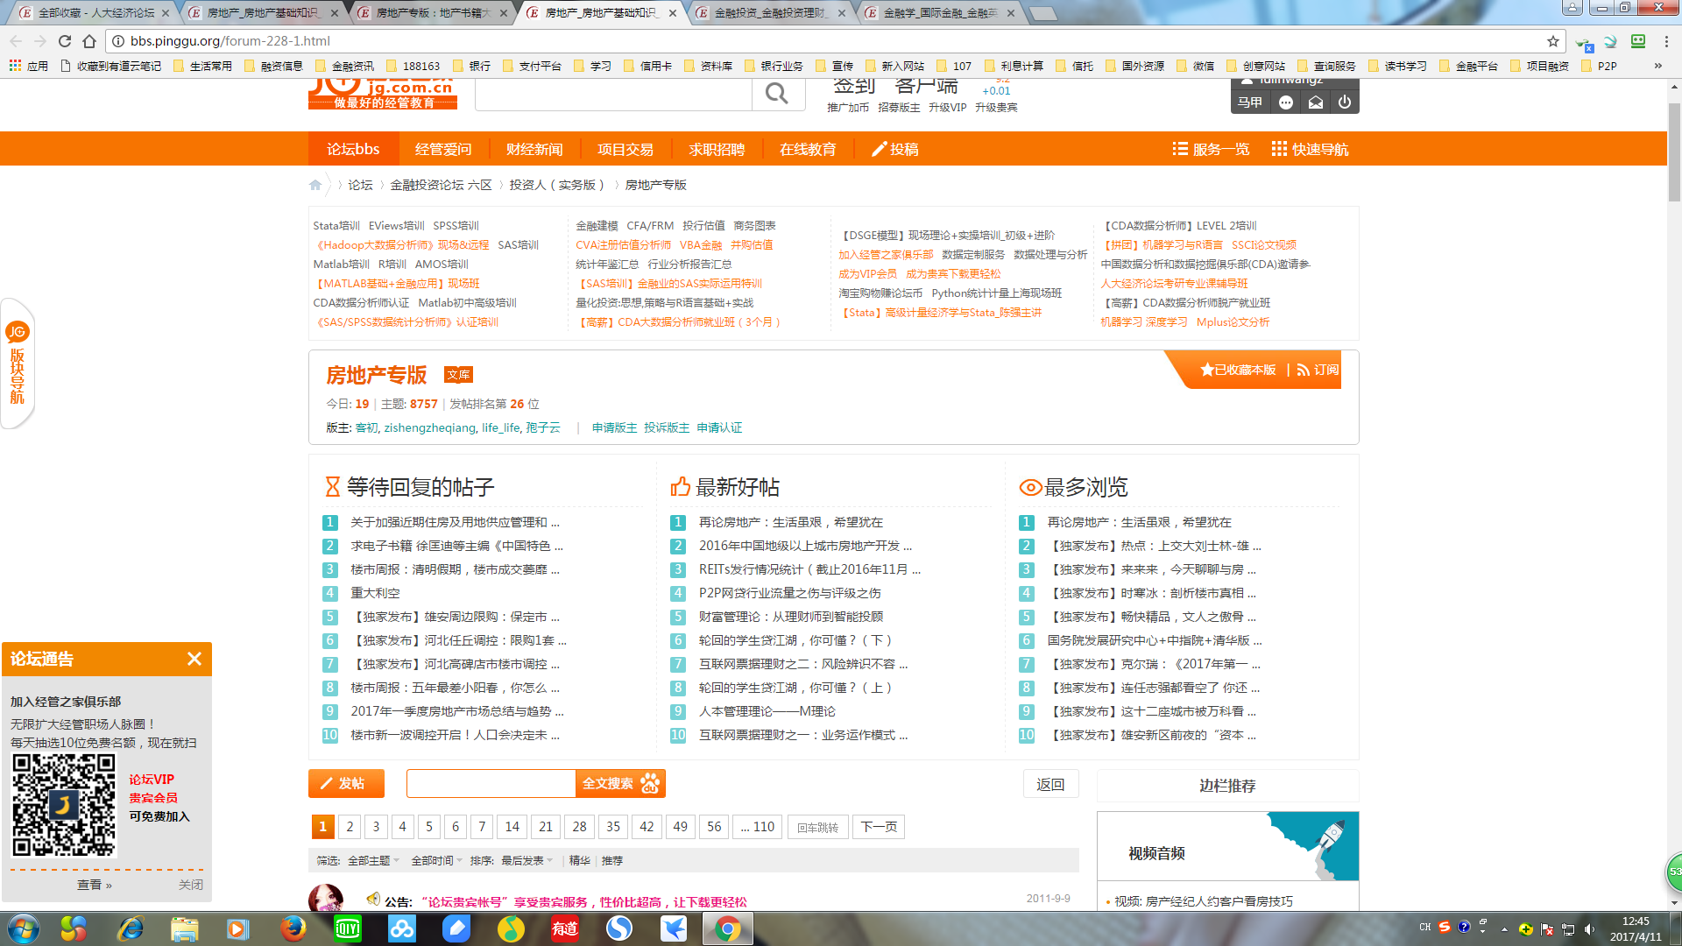1682x946 pixels.
Task: Go to the 下一页 next page
Action: coord(879,827)
